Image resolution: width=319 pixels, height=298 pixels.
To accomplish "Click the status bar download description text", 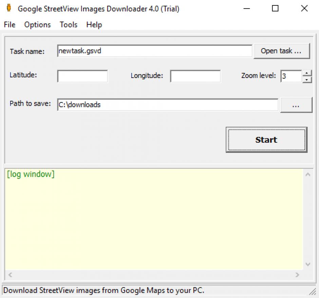I will 104,290.
